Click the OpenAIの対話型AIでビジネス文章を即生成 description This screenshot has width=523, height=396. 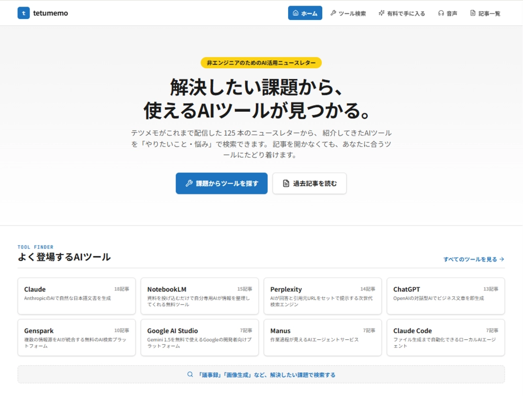click(438, 298)
